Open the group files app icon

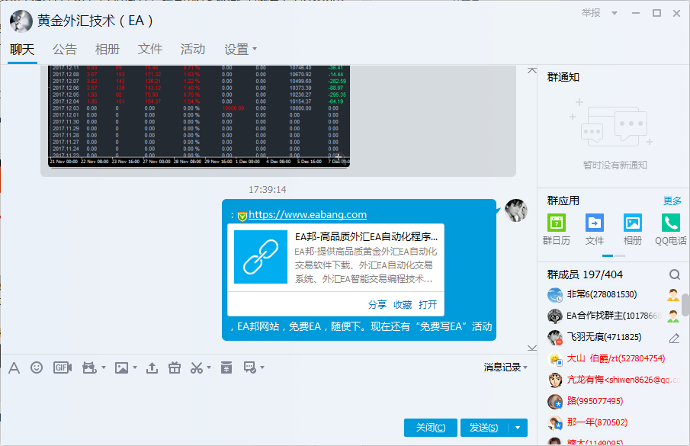595,223
